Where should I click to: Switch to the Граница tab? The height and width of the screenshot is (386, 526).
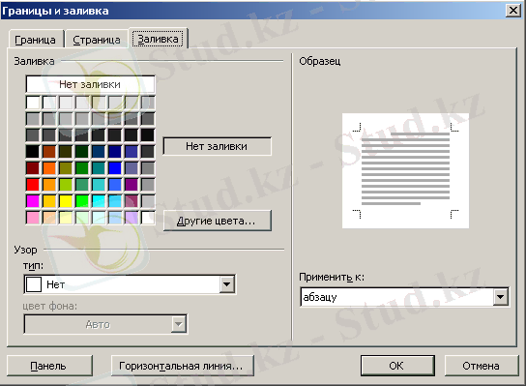(35, 40)
